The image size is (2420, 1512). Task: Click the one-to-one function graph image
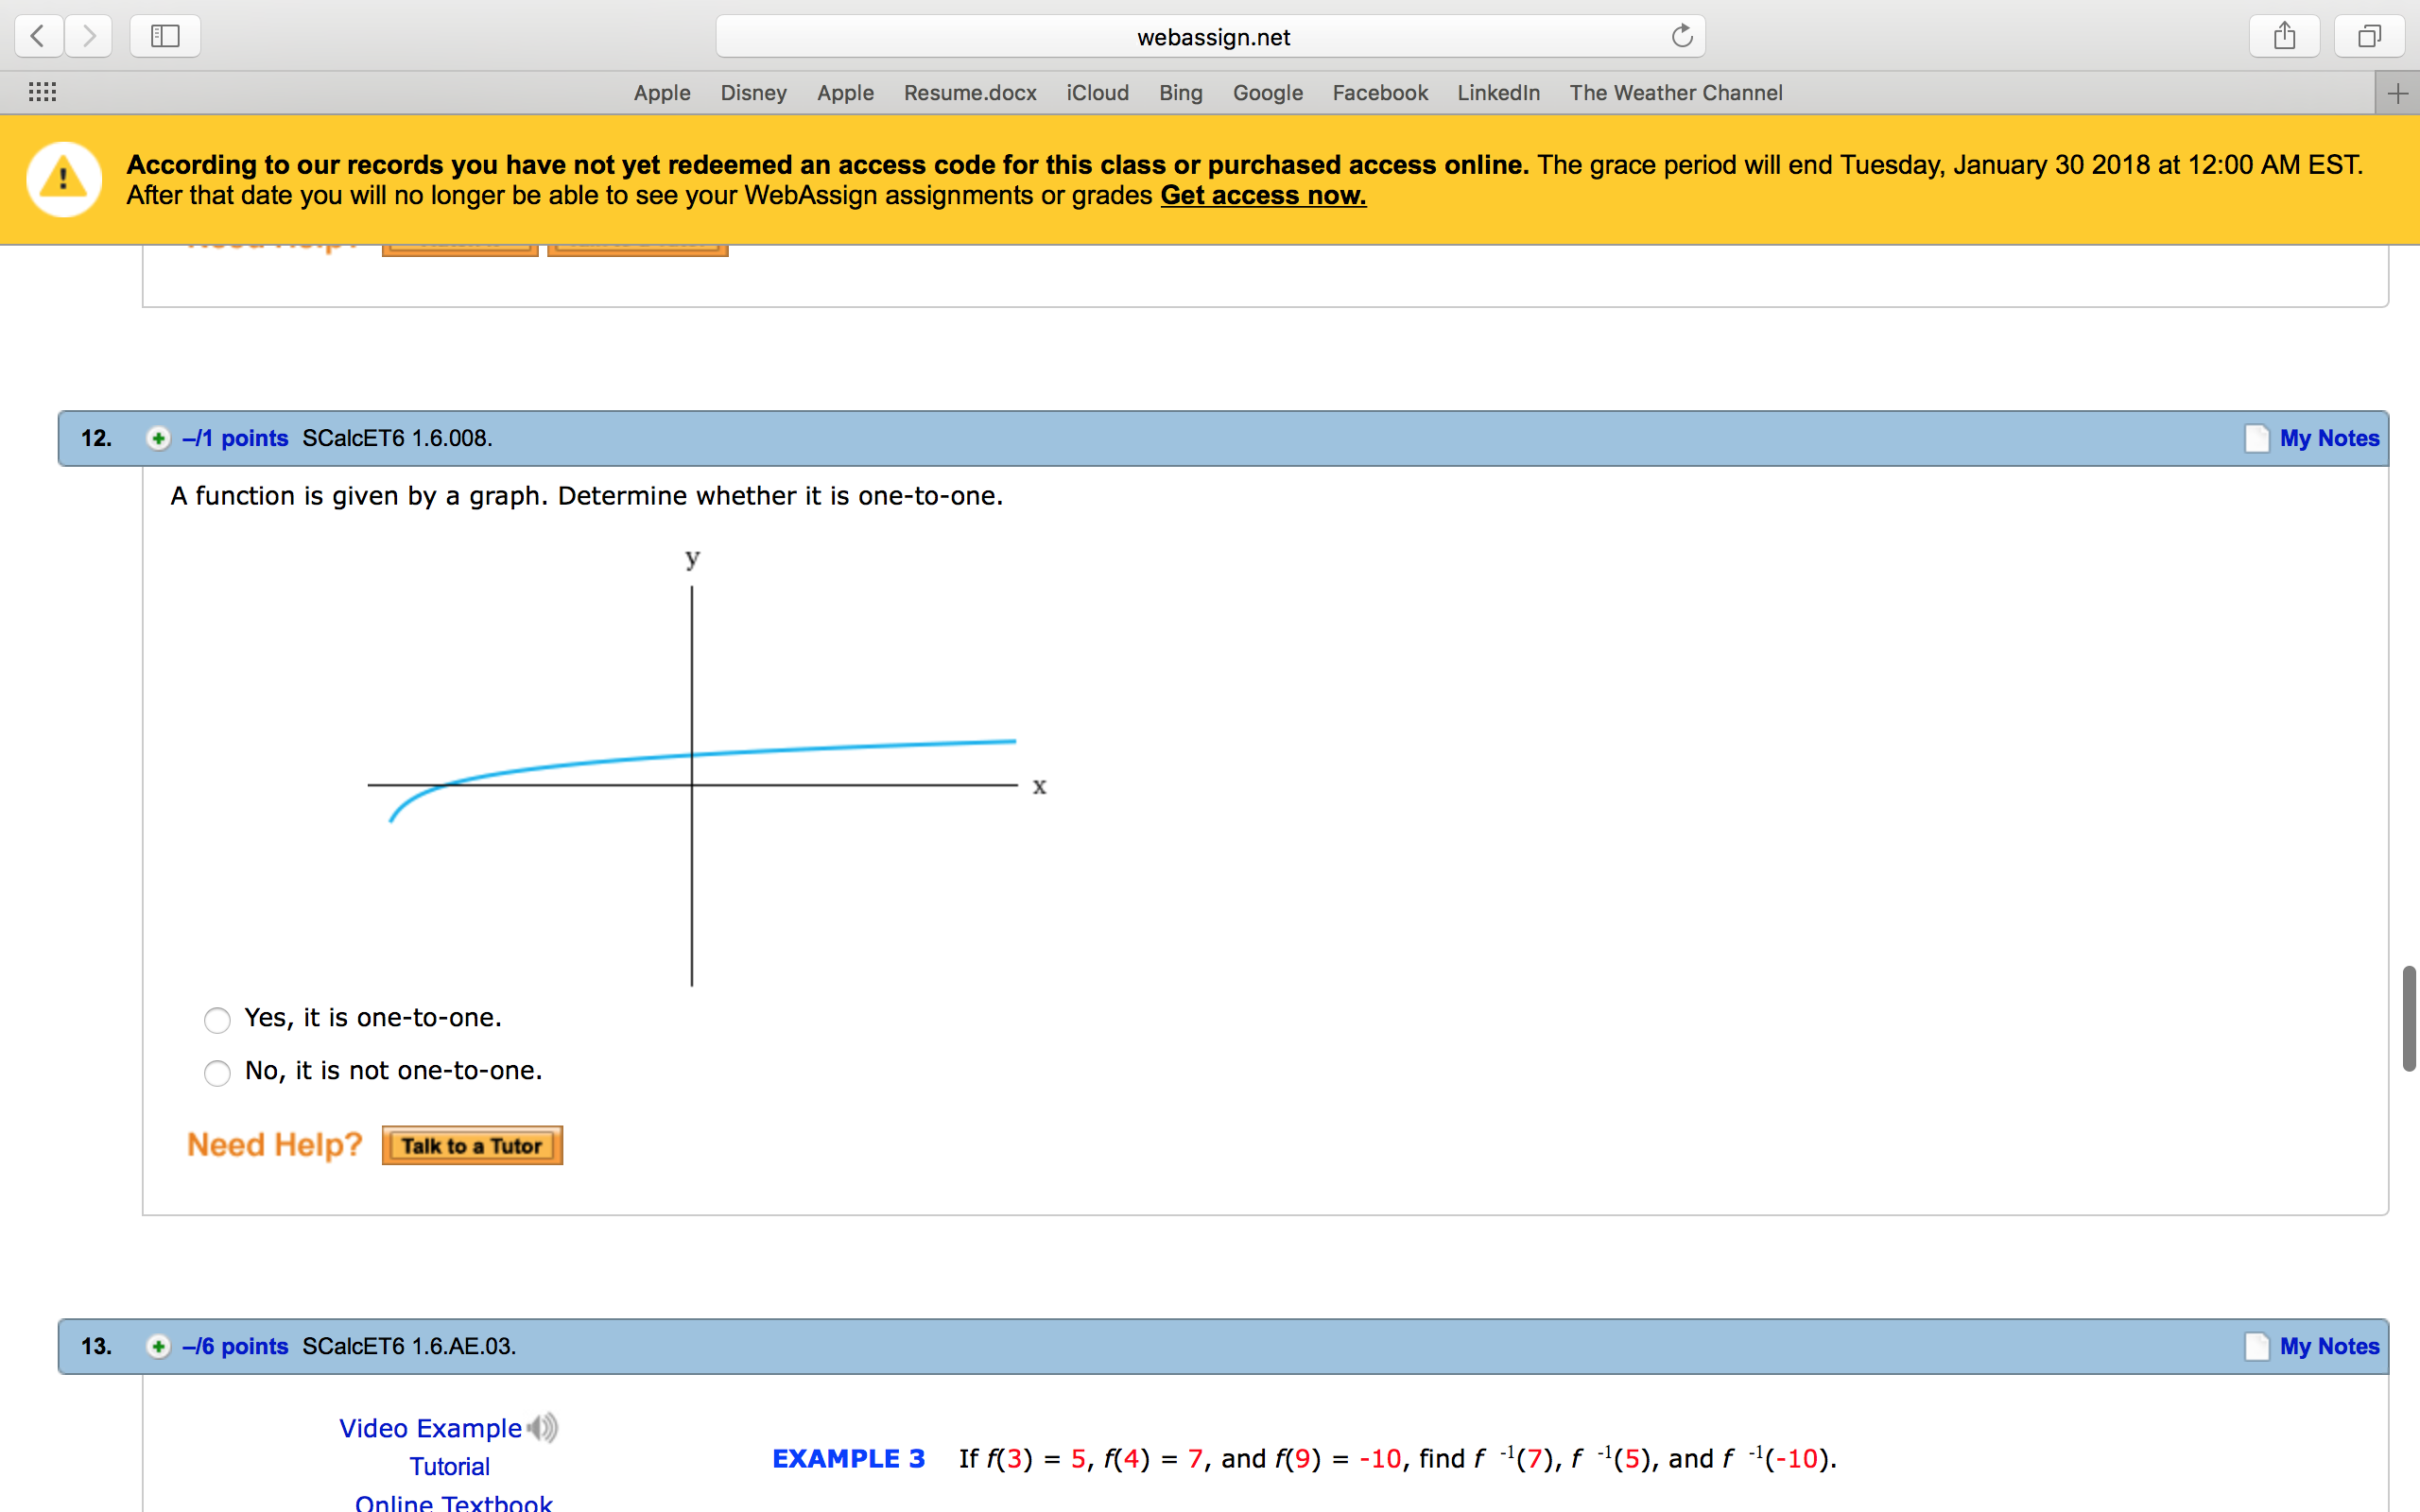click(x=706, y=766)
